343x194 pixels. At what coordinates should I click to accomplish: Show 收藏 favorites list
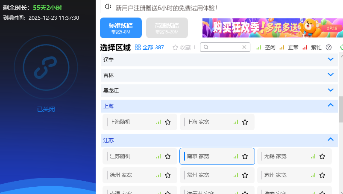click(184, 48)
